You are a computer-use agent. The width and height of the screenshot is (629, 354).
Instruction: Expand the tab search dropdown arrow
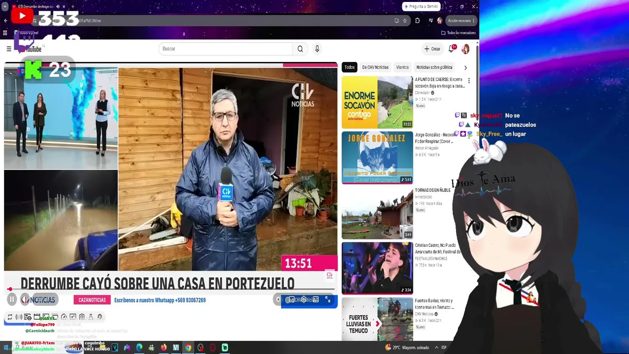click(x=5, y=7)
